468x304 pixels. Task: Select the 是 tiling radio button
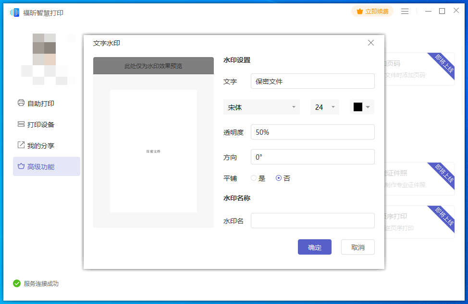[x=254, y=178]
